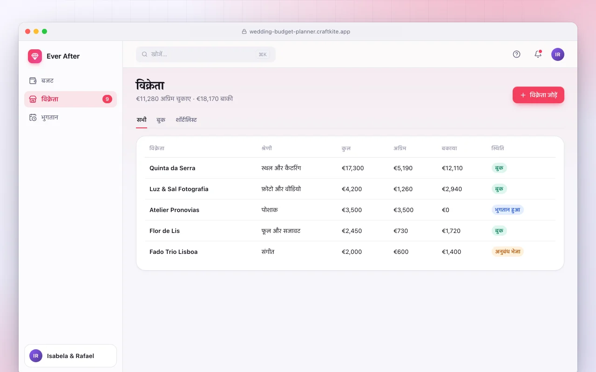The height and width of the screenshot is (372, 596).
Task: Focus the खोजें search field
Action: pyautogui.click(x=206, y=54)
